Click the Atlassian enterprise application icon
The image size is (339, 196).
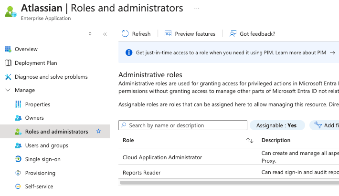(11, 12)
